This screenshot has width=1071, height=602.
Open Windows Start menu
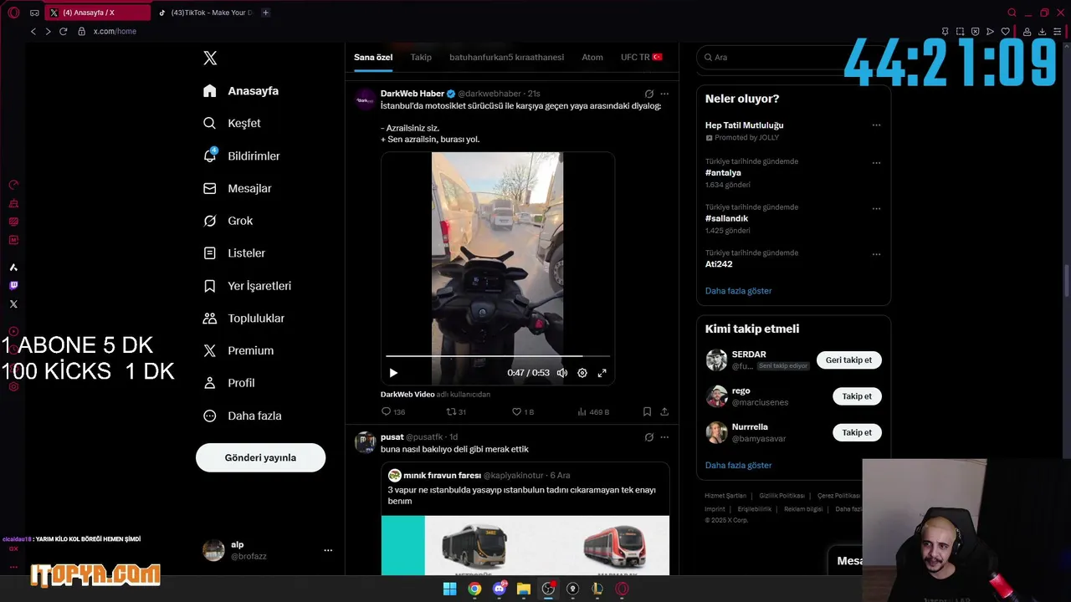point(449,589)
